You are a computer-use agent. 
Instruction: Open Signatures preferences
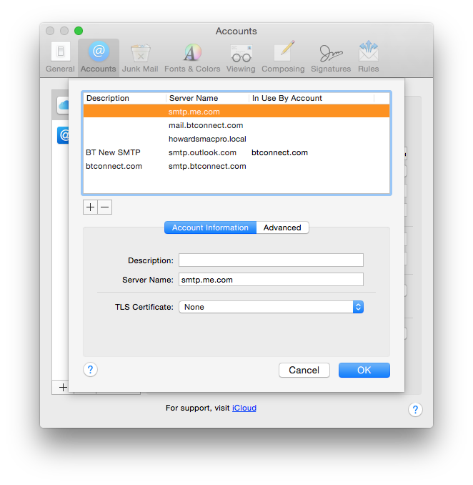coord(331,57)
